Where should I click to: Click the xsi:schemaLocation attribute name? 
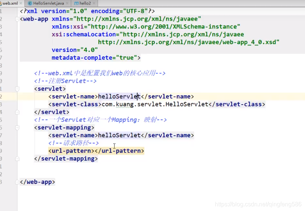[83, 34]
